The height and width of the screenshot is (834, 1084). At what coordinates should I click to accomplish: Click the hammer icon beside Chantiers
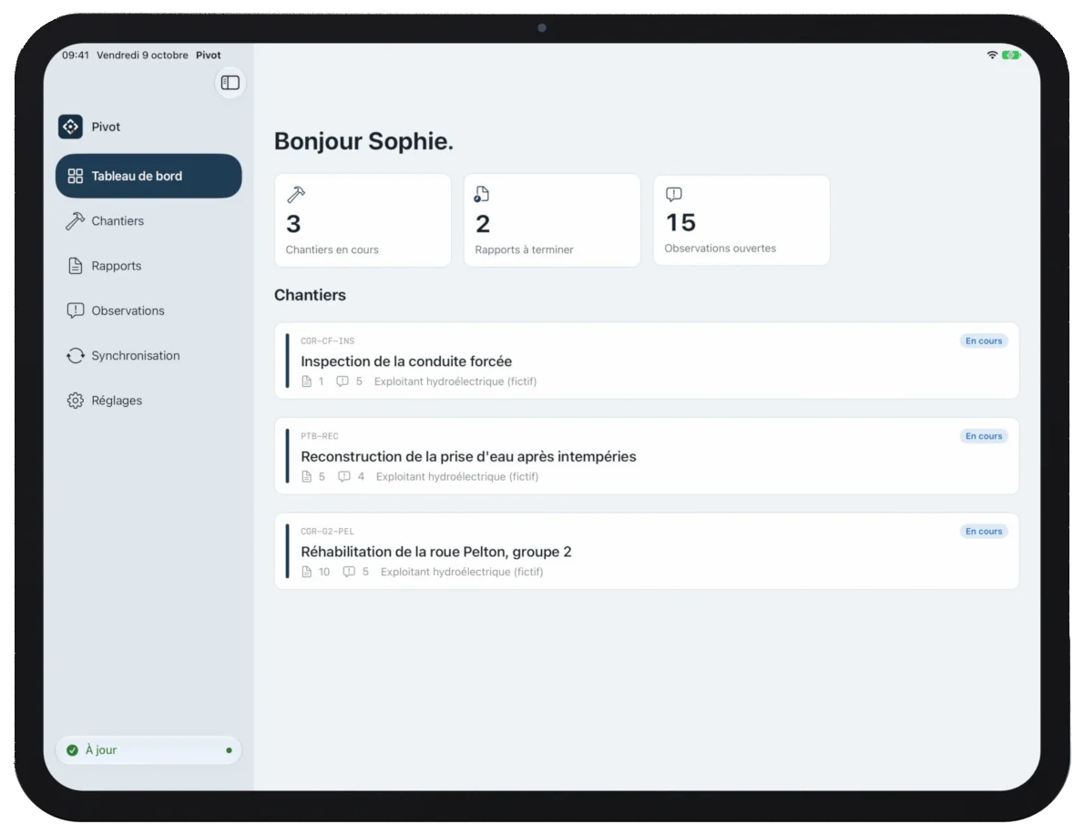[76, 221]
